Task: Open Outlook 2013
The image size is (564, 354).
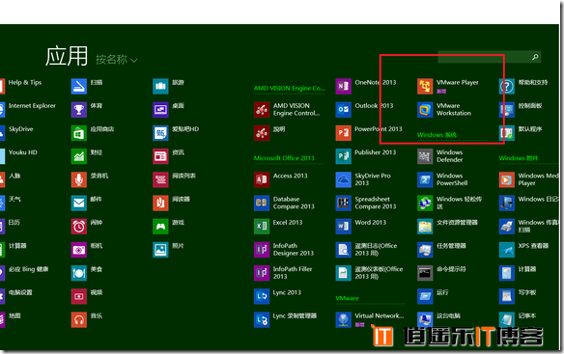Action: pyautogui.click(x=364, y=110)
